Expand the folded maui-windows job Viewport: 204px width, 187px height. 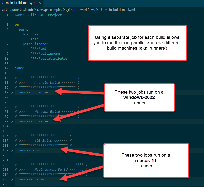pos(12,121)
